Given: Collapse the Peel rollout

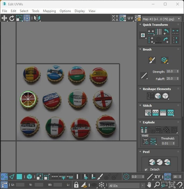Looking at the screenshot, I should tap(140, 152).
